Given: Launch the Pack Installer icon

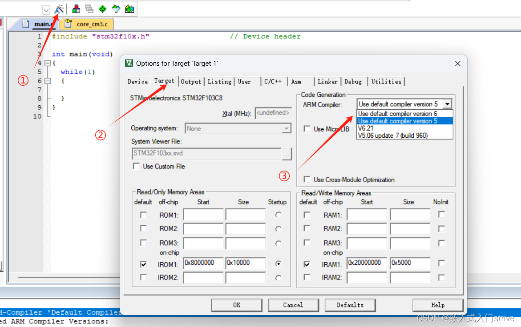Looking at the screenshot, I should tap(129, 9).
